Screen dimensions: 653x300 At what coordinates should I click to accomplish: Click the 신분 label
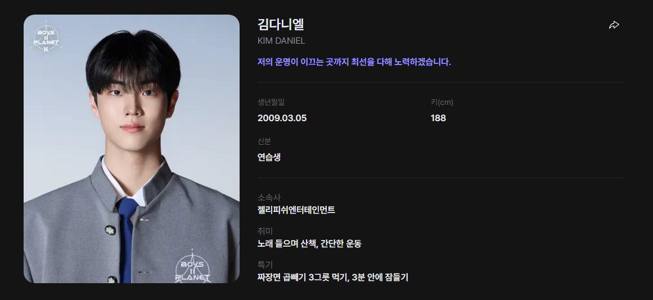coord(264,141)
